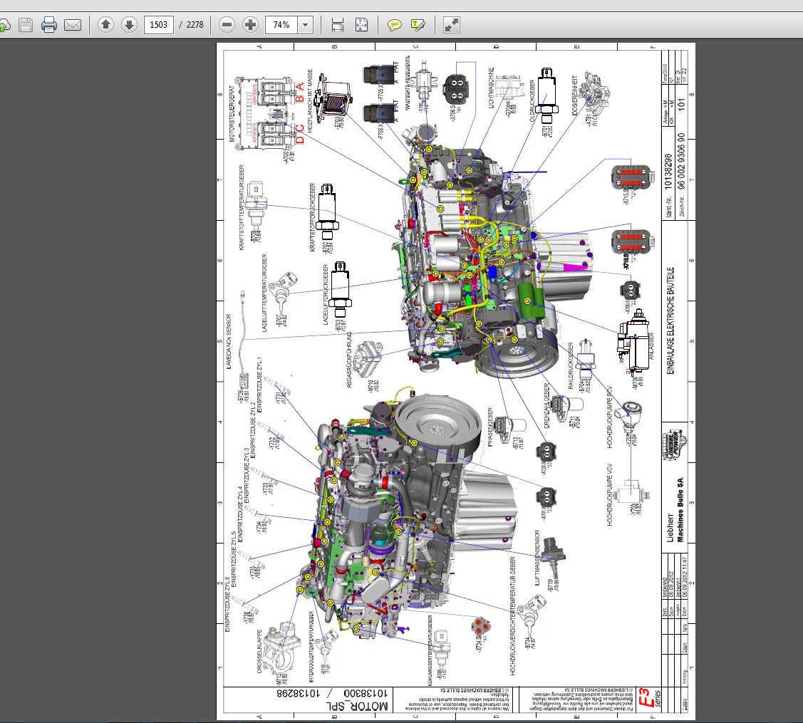Click the zoom level field showing 74%
This screenshot has width=803, height=723.
click(281, 25)
